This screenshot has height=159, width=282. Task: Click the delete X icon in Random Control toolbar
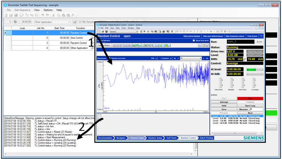[144, 31]
